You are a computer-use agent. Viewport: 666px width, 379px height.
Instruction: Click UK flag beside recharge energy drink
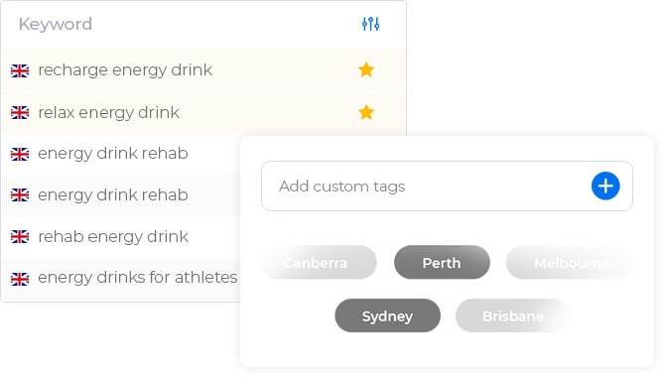coord(20,70)
